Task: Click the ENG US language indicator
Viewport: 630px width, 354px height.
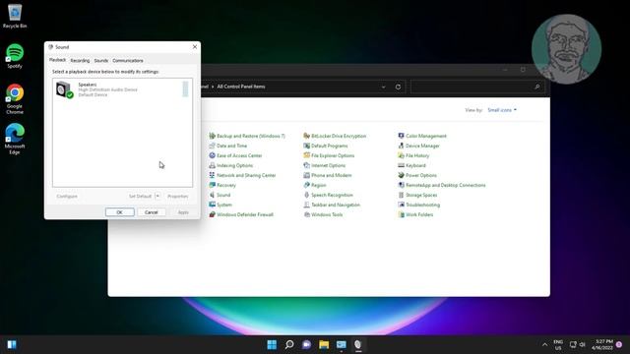Action: pyautogui.click(x=558, y=345)
